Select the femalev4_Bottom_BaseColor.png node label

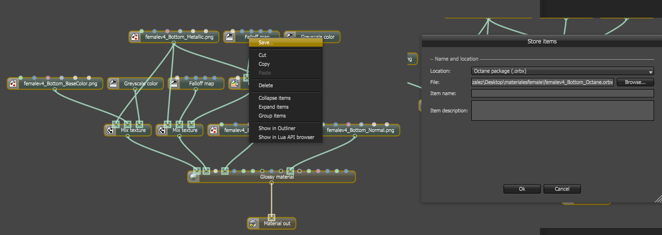coord(61,83)
